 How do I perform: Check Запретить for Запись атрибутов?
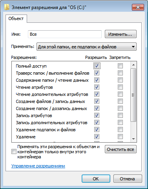(x=120, y=115)
